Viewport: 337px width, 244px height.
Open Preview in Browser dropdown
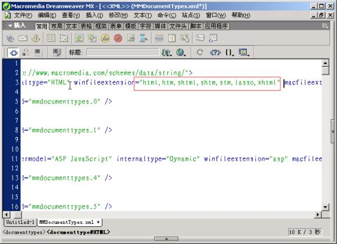181,52
